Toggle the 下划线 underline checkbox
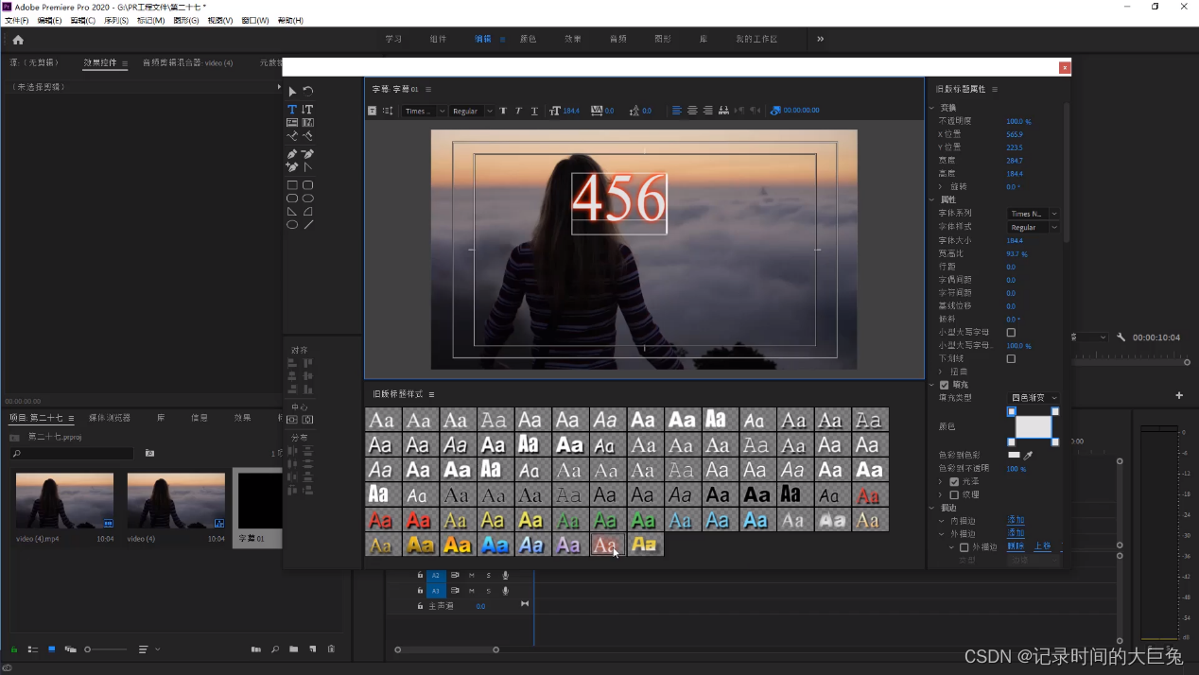This screenshot has width=1199, height=675. pyautogui.click(x=1011, y=359)
